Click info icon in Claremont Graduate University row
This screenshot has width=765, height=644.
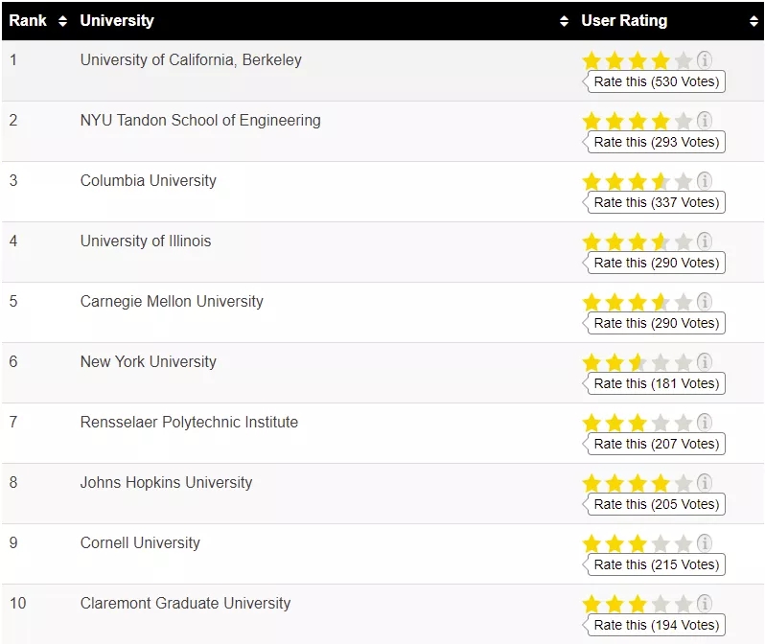[705, 604]
